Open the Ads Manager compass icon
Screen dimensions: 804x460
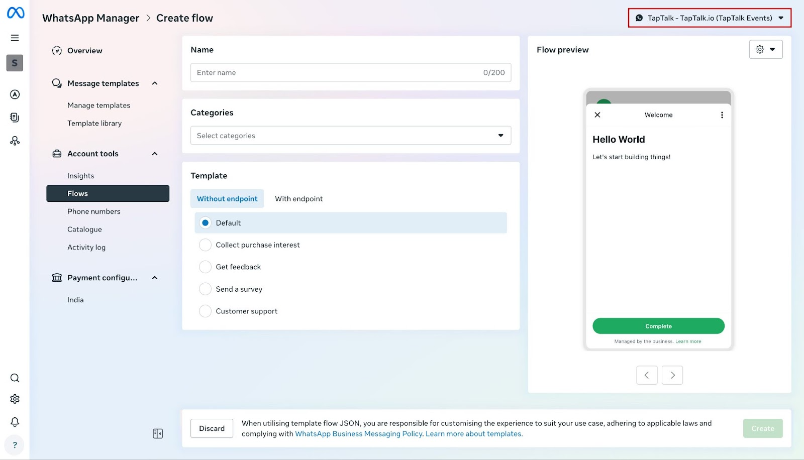15,94
